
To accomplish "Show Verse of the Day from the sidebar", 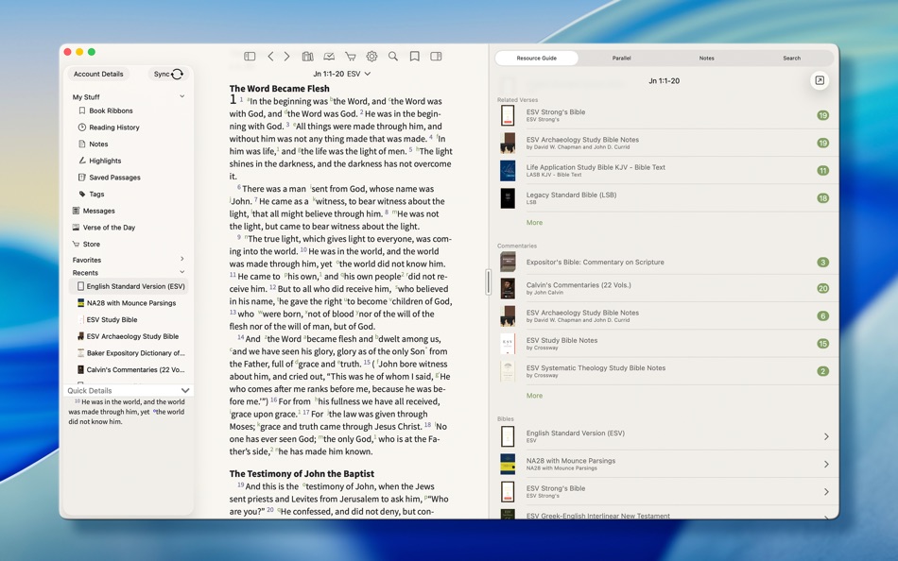I will 109,227.
